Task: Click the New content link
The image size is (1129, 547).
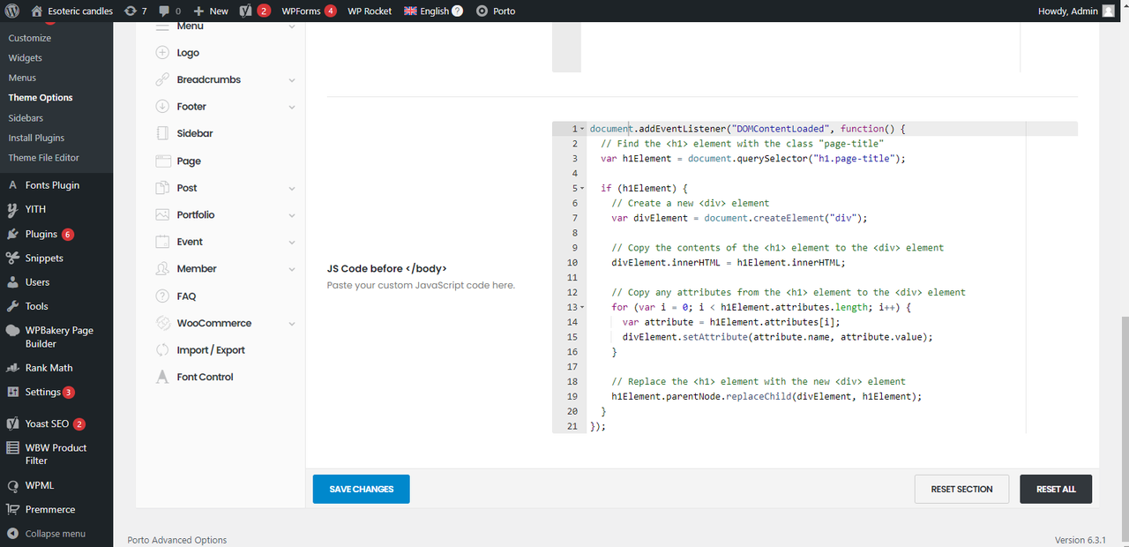Action: (211, 11)
